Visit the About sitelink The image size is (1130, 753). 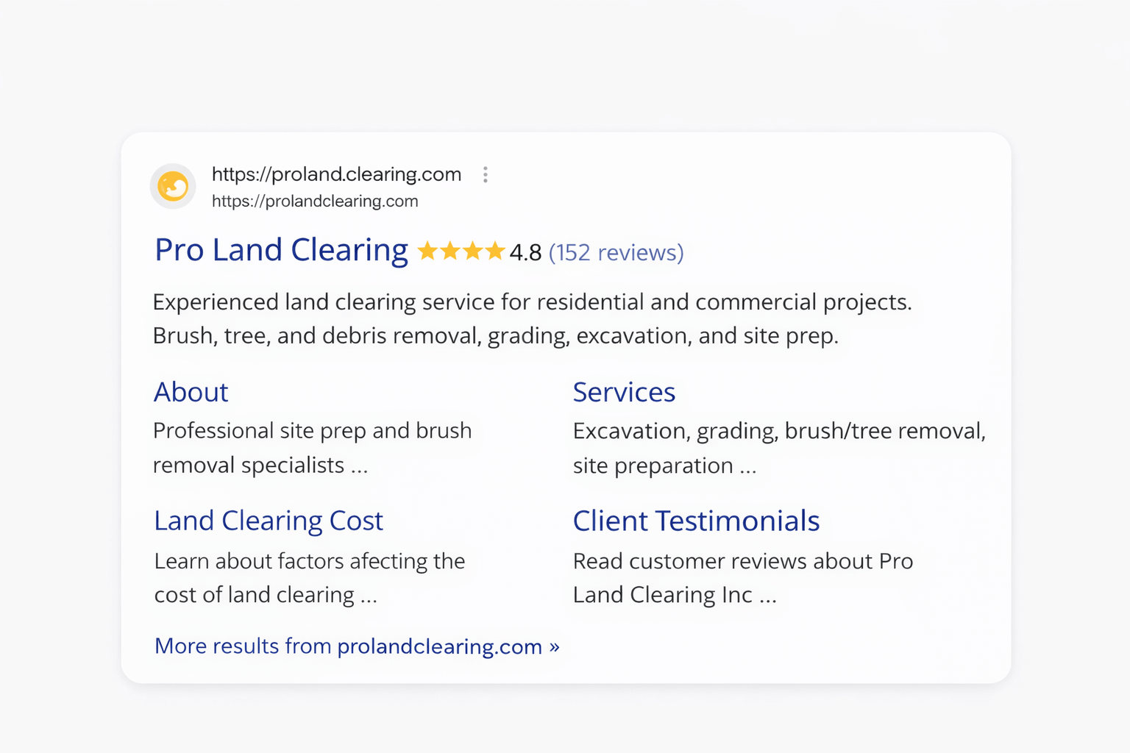(x=191, y=392)
